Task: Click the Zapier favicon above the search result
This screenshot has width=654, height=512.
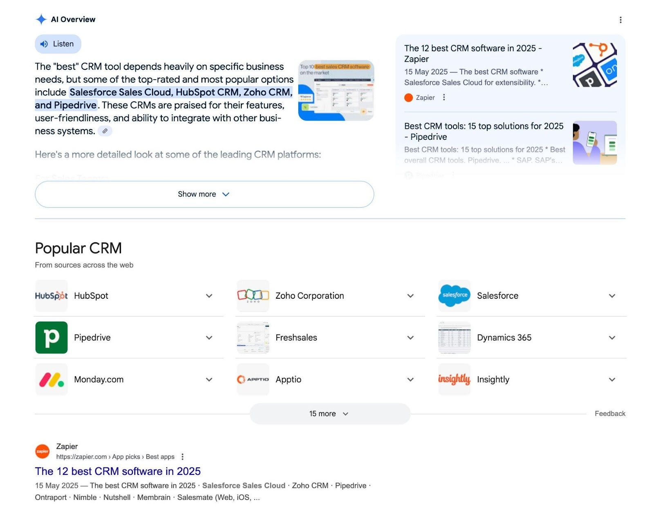Action: pos(42,451)
